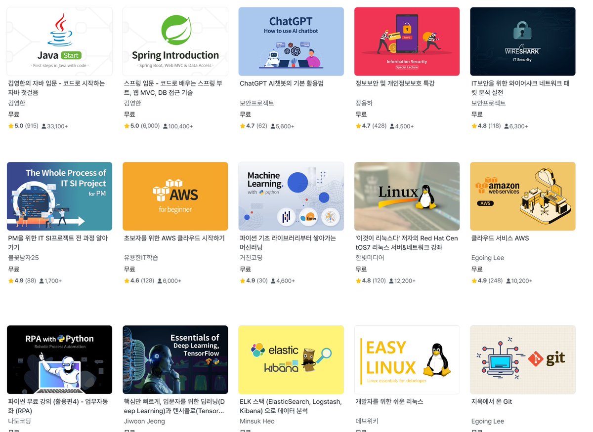
Task: Click the star rating 4.7 (428)
Action: click(371, 126)
